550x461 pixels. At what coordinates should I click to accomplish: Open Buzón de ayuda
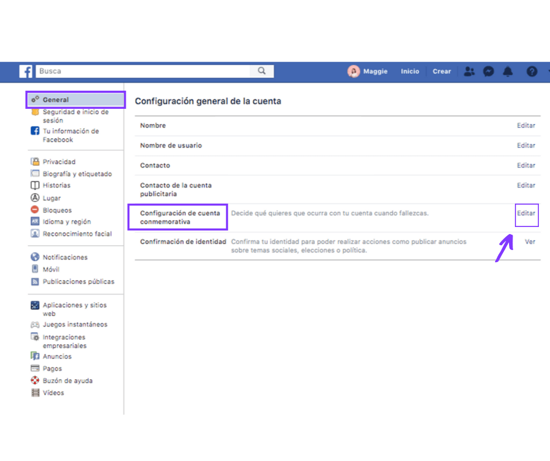point(68,381)
